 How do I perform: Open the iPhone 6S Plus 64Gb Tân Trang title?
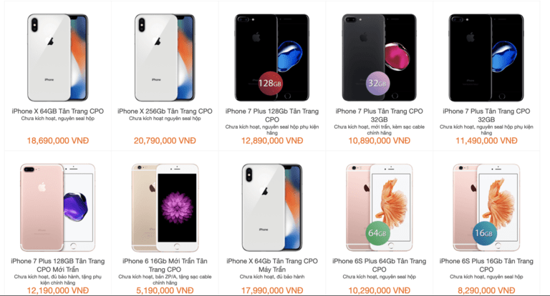coord(379,265)
